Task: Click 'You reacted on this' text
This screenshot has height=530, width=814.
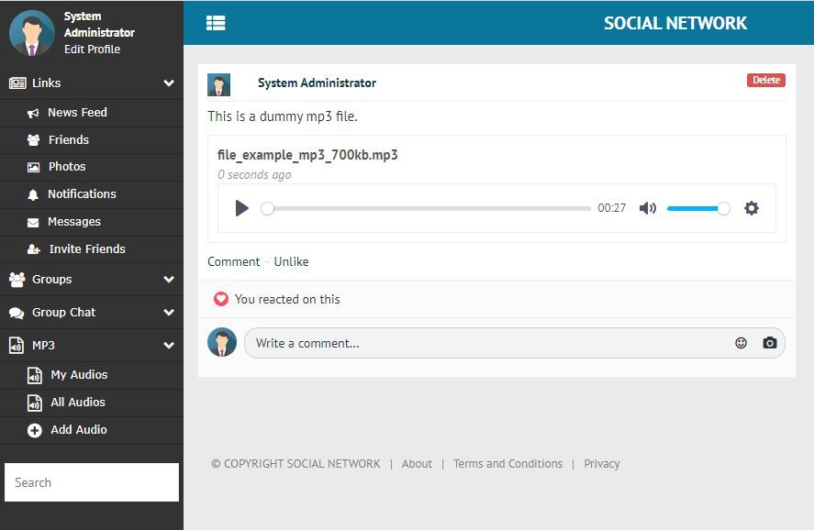Action: (x=287, y=299)
